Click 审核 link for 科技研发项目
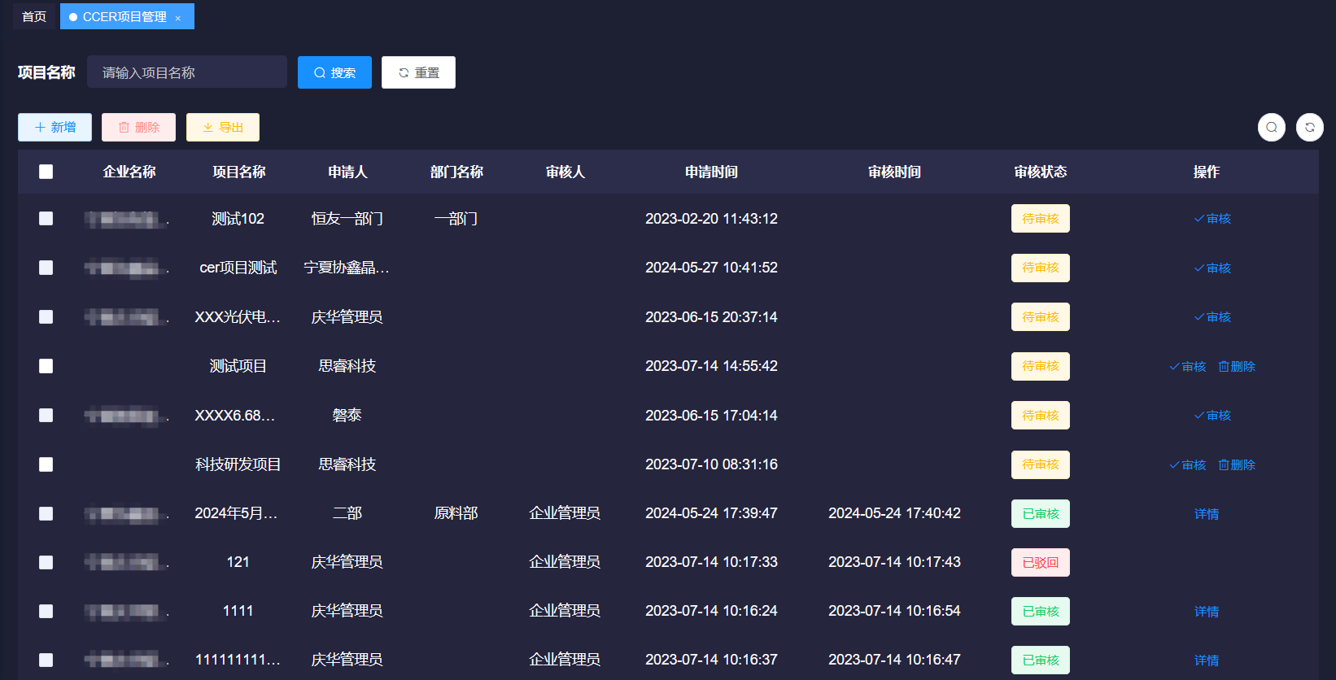The height and width of the screenshot is (680, 1336). [1188, 465]
